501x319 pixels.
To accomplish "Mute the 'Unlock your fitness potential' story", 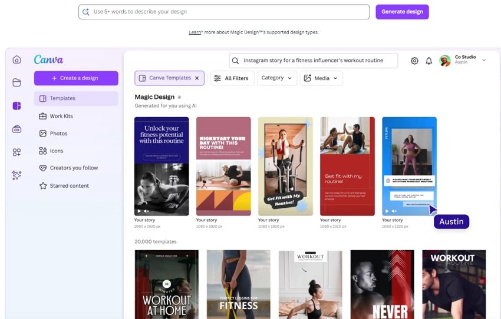I will pyautogui.click(x=146, y=211).
